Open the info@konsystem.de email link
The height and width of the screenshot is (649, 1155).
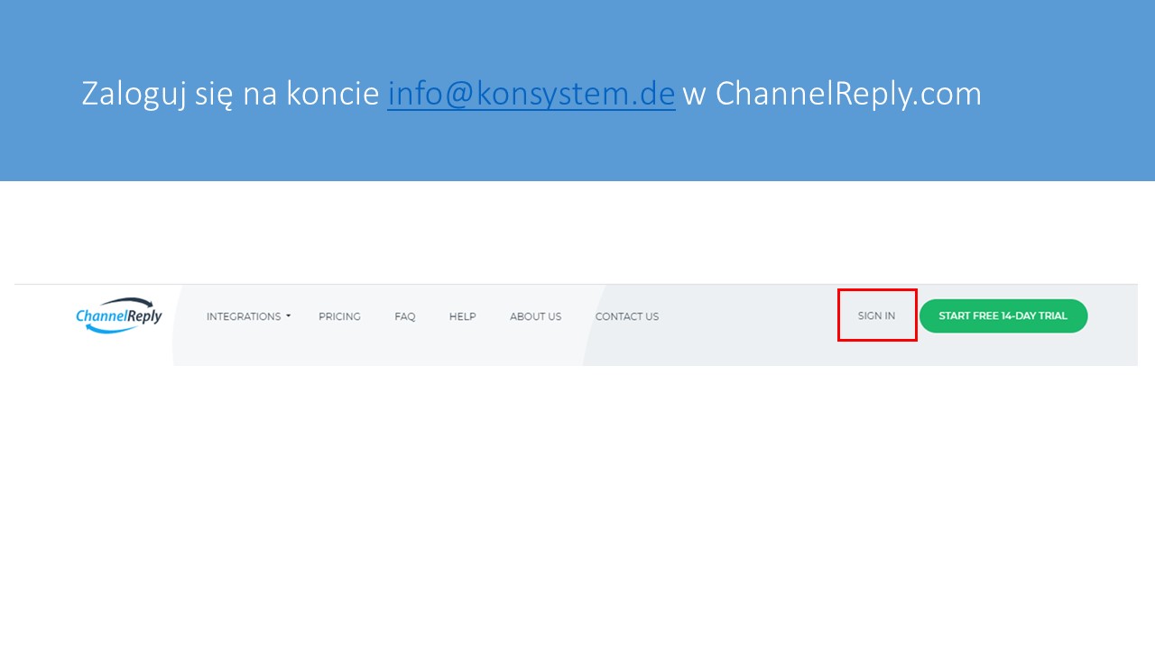click(x=531, y=94)
